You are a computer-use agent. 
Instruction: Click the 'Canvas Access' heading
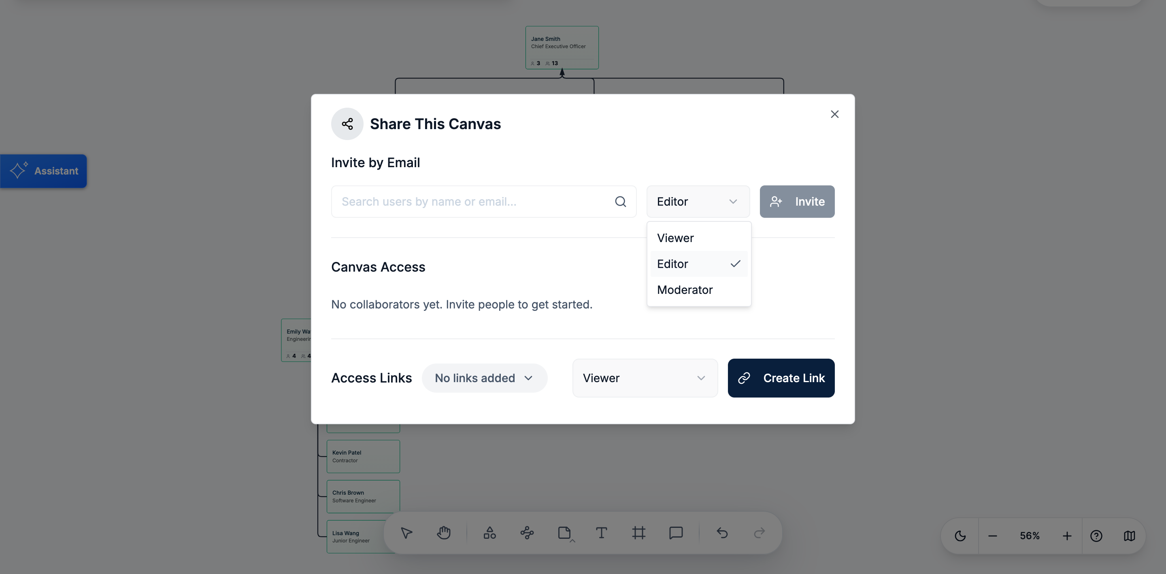(378, 267)
